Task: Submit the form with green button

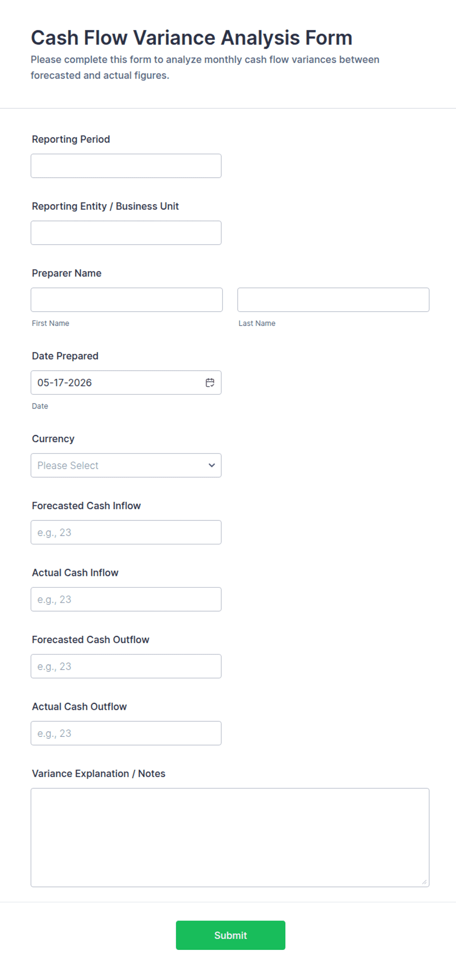Action: coord(230,935)
